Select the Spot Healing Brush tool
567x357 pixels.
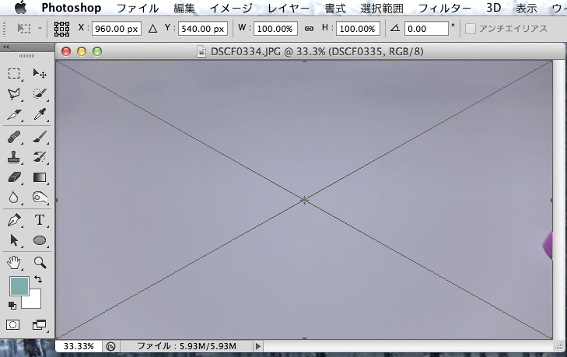[14, 138]
